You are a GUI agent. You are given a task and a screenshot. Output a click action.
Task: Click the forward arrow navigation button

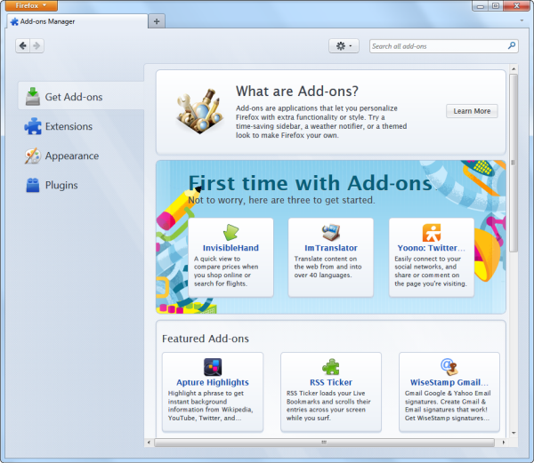36,45
